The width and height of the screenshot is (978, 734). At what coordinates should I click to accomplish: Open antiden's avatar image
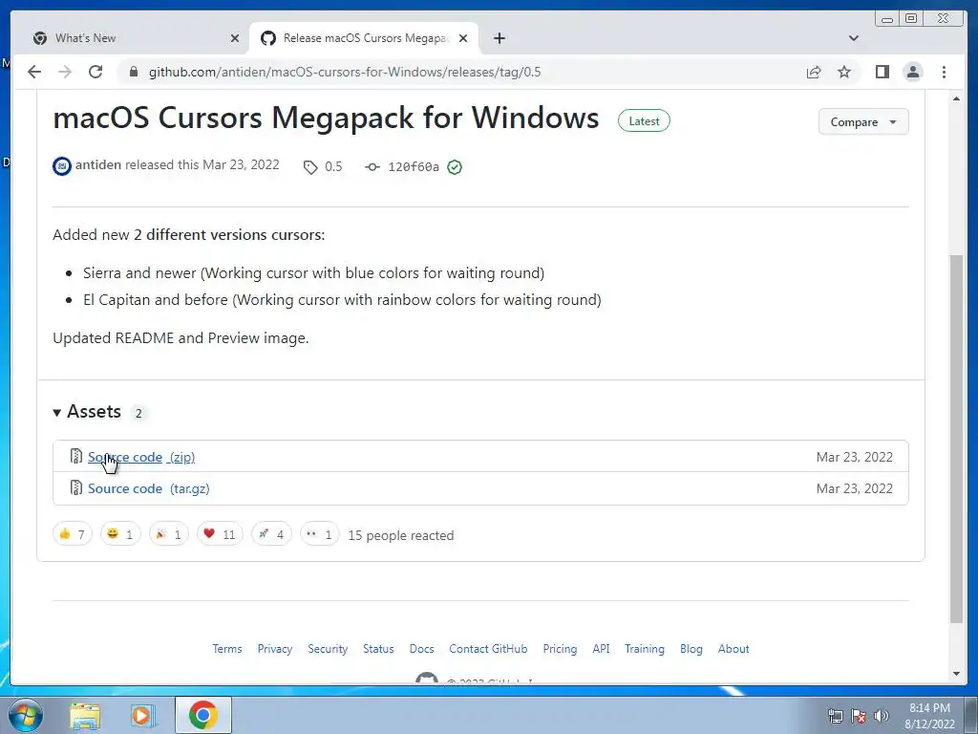click(x=62, y=166)
